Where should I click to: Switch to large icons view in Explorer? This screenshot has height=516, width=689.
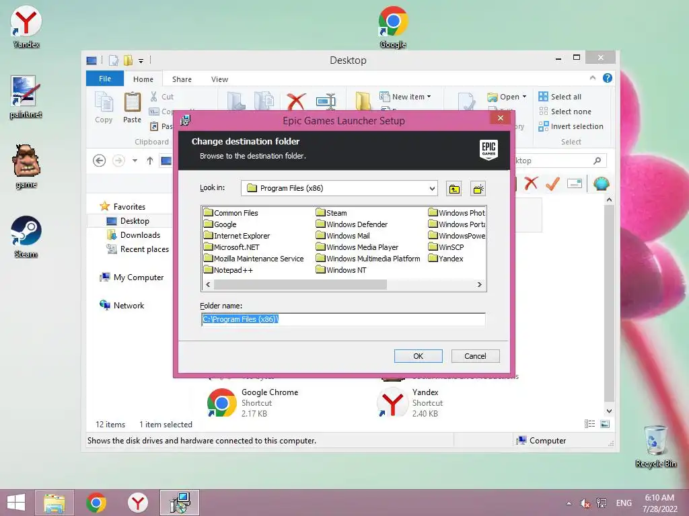tap(605, 424)
